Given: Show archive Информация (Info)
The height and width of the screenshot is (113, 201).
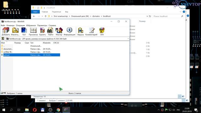Looking at the screenshot, I should point(69,31).
